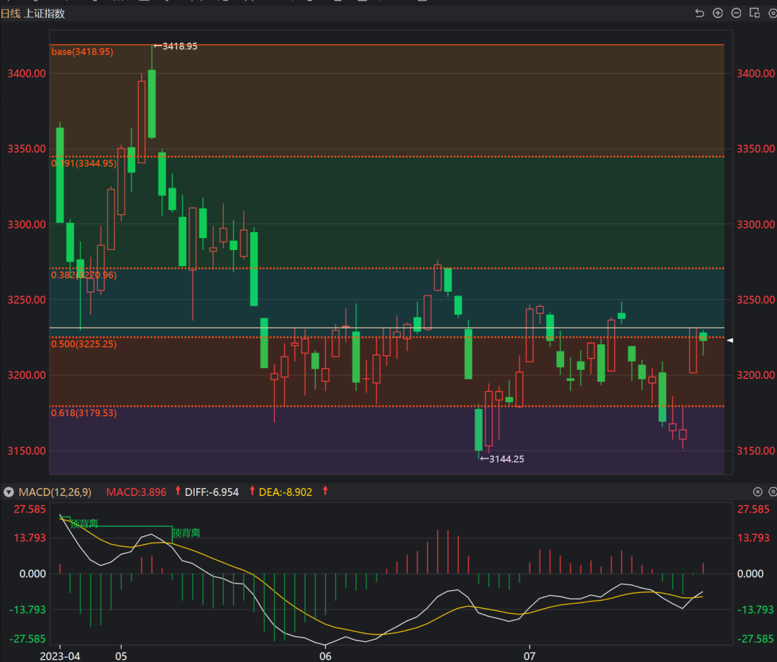Open the multi-window layout icon
The width and height of the screenshot is (777, 662).
tap(755, 14)
